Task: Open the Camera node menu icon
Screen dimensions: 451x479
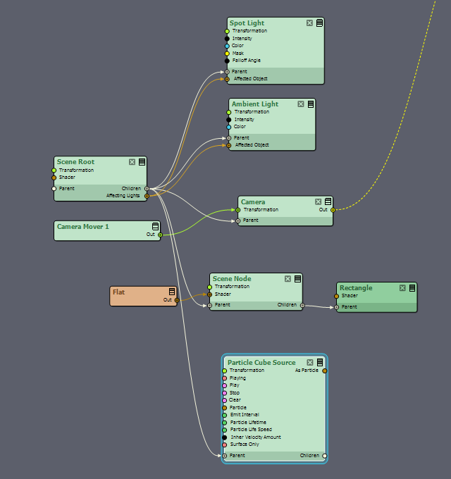Action: 328,201
